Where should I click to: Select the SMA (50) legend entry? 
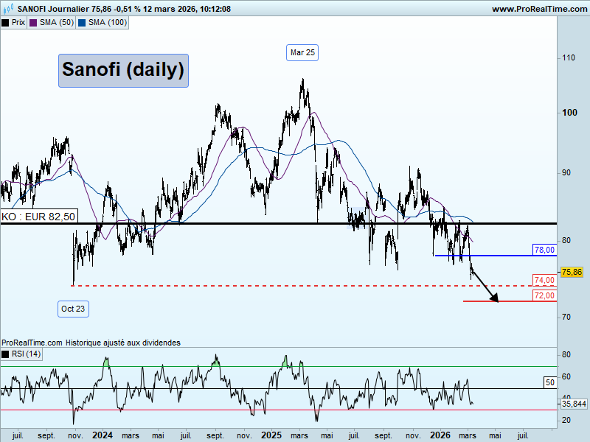tap(52, 23)
